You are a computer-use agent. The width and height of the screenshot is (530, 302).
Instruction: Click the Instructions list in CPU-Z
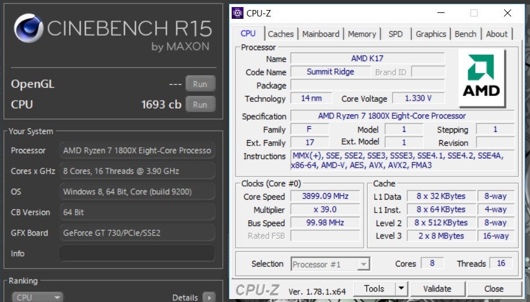coord(402,160)
